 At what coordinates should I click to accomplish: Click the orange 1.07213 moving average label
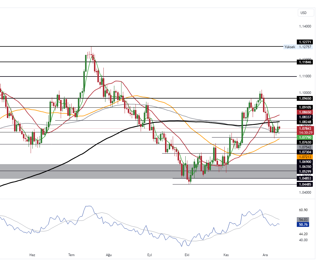pos(305,157)
